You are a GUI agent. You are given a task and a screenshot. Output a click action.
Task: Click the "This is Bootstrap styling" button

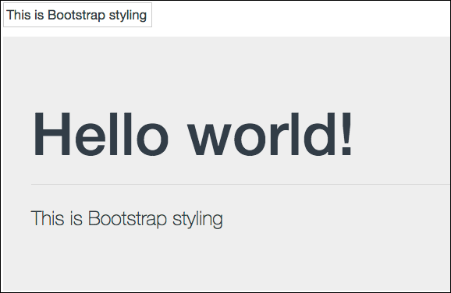pyautogui.click(x=78, y=15)
